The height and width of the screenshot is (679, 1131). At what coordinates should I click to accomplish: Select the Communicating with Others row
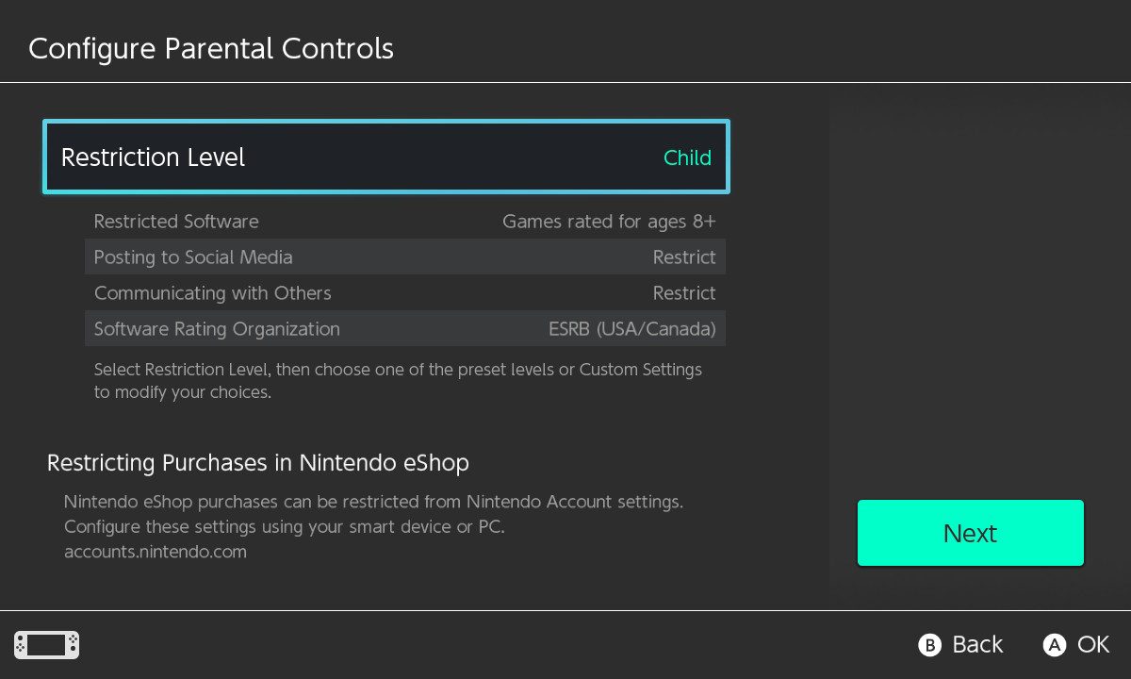(x=213, y=293)
